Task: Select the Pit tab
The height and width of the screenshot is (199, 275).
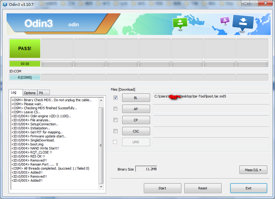Action: click(x=44, y=93)
